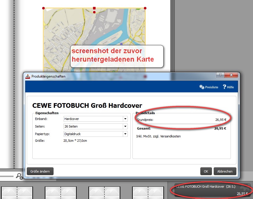Expand the Papiertyp dropdown arrow
Image resolution: width=253 pixels, height=199 pixels.
(x=125, y=134)
